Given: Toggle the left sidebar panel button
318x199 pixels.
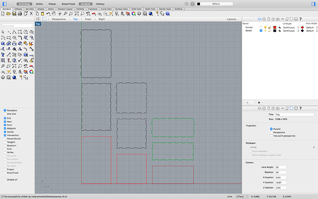Looking at the screenshot, I should click(4, 4).
